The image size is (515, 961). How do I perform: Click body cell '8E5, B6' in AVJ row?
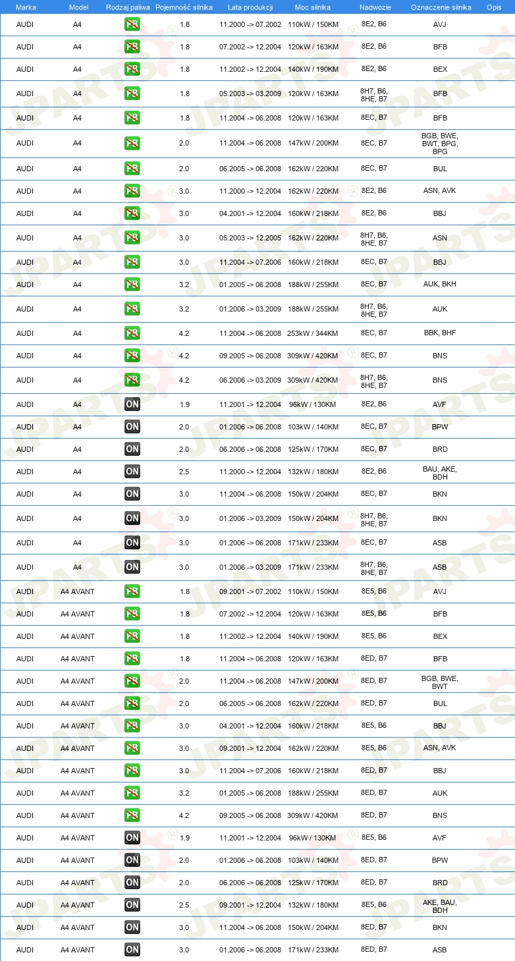(x=374, y=591)
